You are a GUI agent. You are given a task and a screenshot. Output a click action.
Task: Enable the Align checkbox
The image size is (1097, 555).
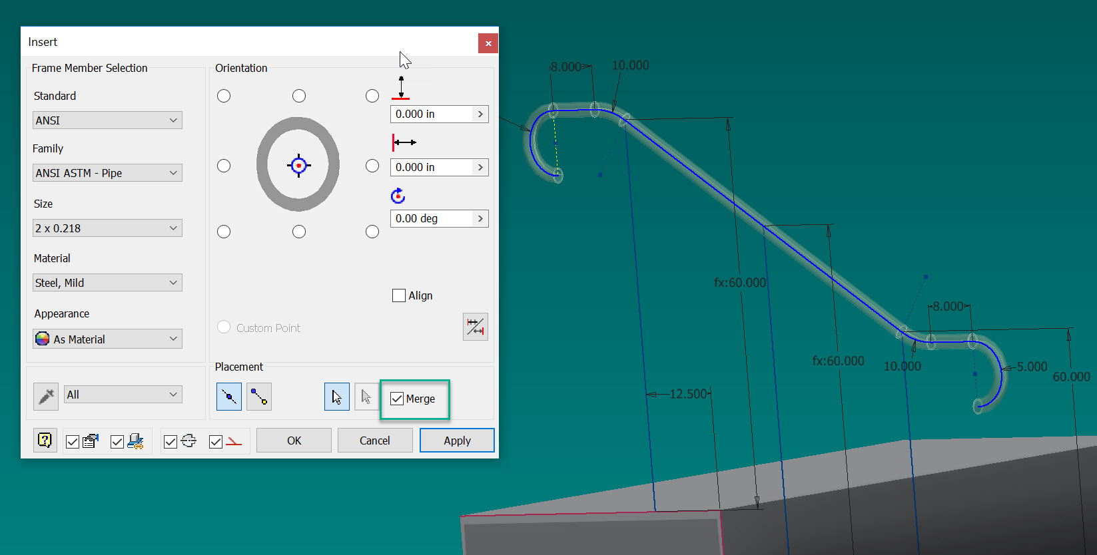[399, 295]
